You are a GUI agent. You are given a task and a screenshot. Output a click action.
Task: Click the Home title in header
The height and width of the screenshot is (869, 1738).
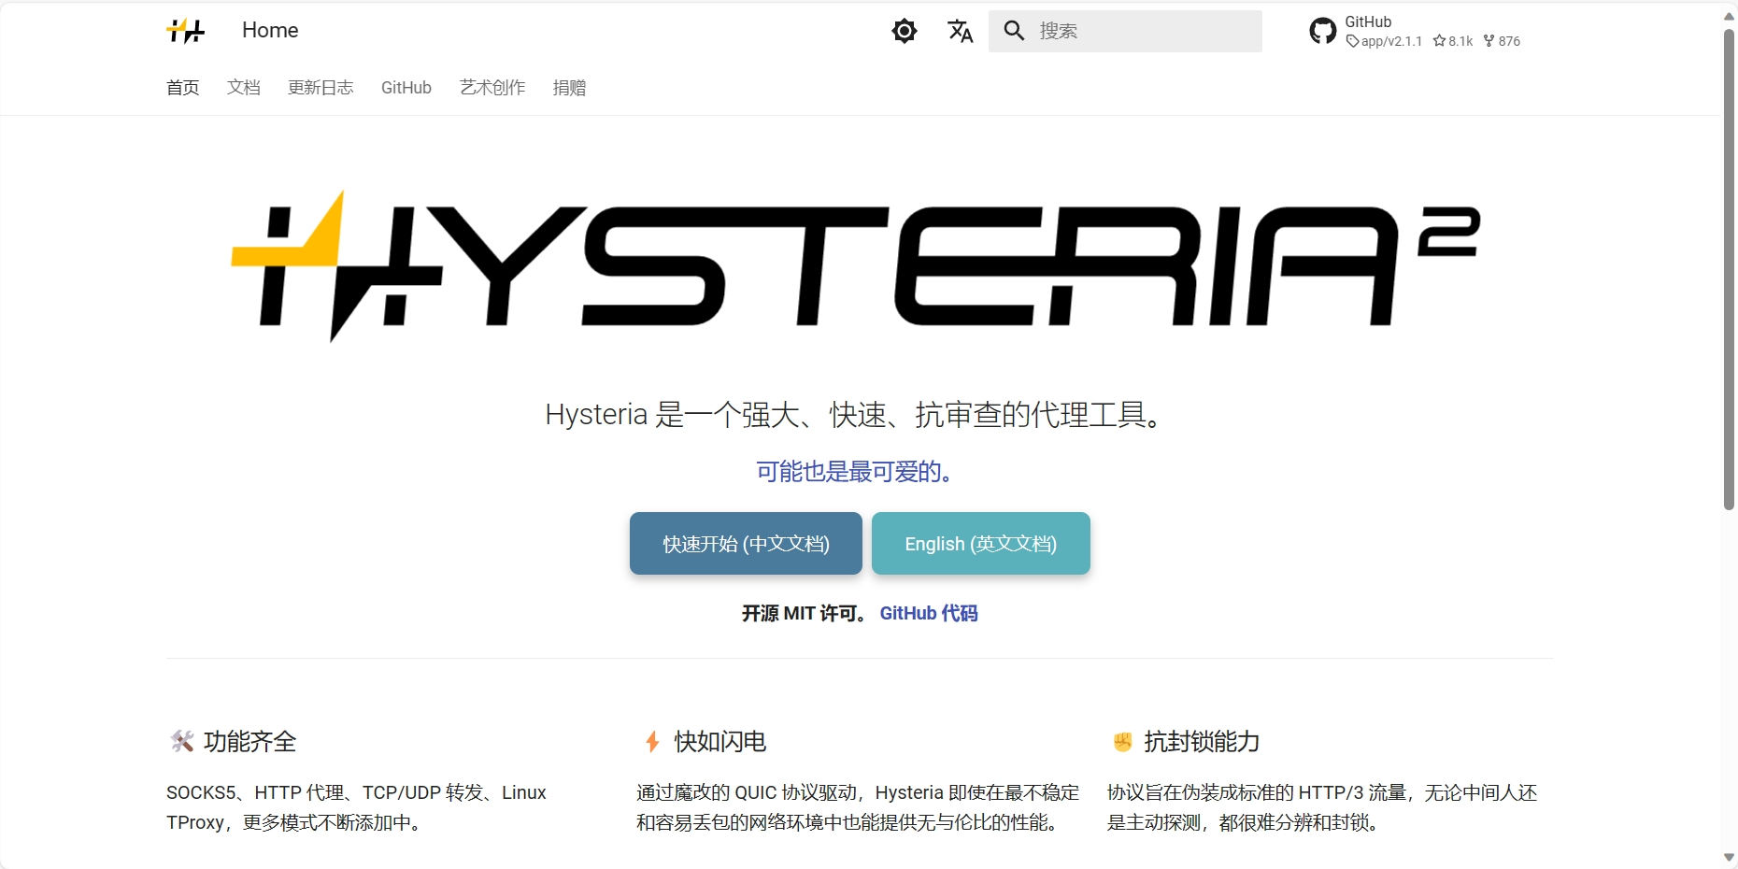270,30
